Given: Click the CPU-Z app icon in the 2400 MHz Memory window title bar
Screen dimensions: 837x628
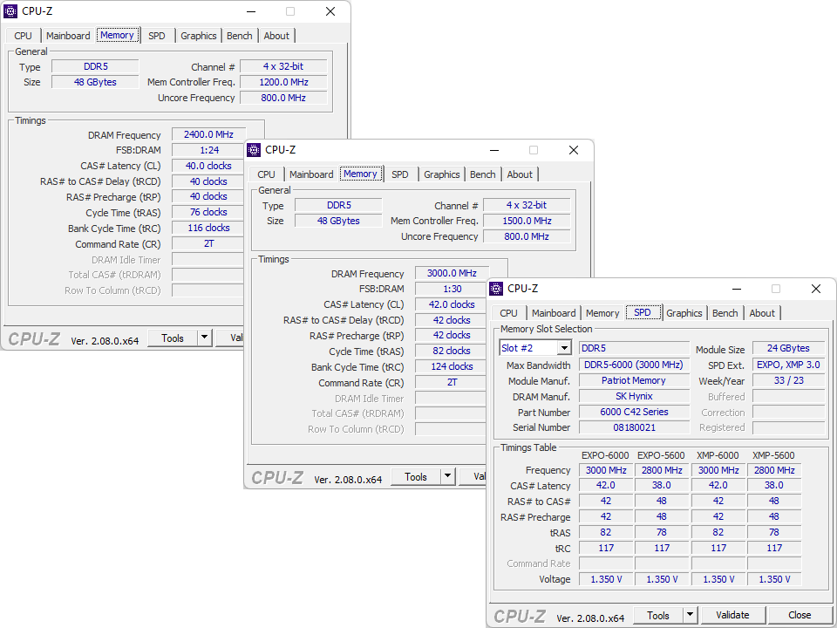Looking at the screenshot, I should point(10,11).
